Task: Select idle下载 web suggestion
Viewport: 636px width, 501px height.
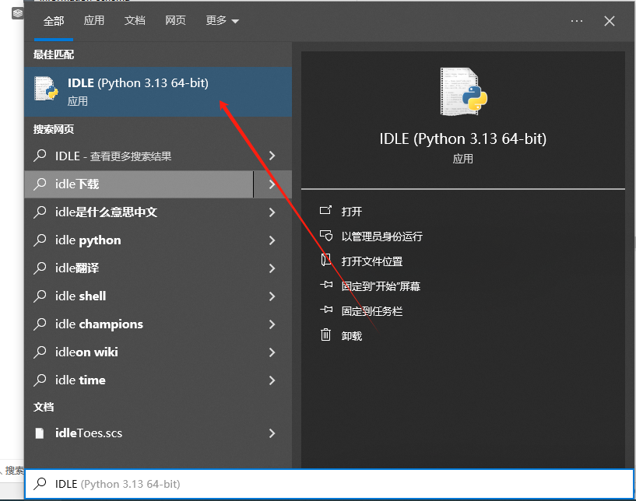Action: (139, 184)
